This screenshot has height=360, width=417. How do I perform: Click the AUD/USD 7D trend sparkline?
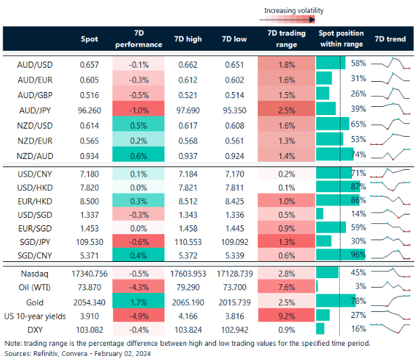pos(391,64)
